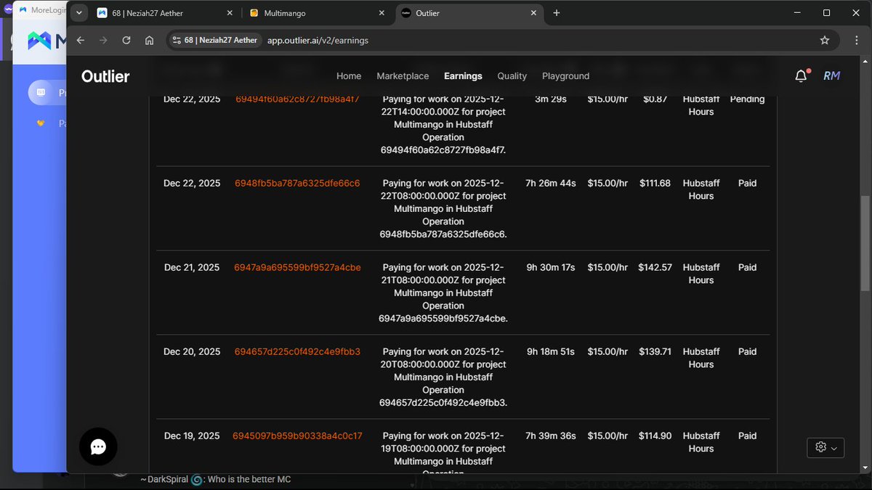The image size is (872, 490).
Task: Click the 7h 39m 36s duration
Action: coord(551,436)
